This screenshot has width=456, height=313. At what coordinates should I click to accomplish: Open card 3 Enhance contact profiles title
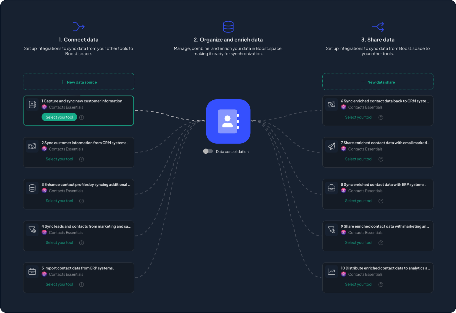point(86,185)
